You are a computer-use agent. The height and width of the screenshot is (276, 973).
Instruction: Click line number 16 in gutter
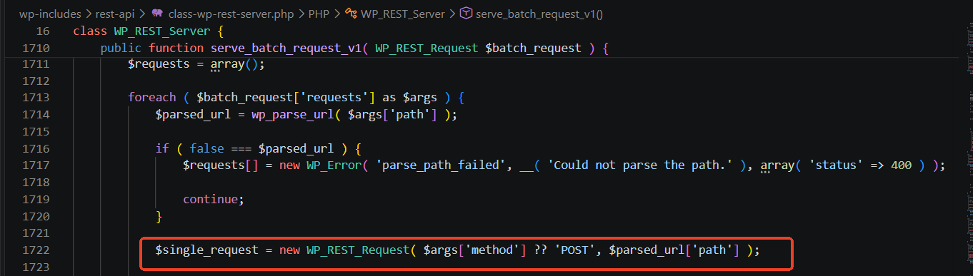[42, 31]
